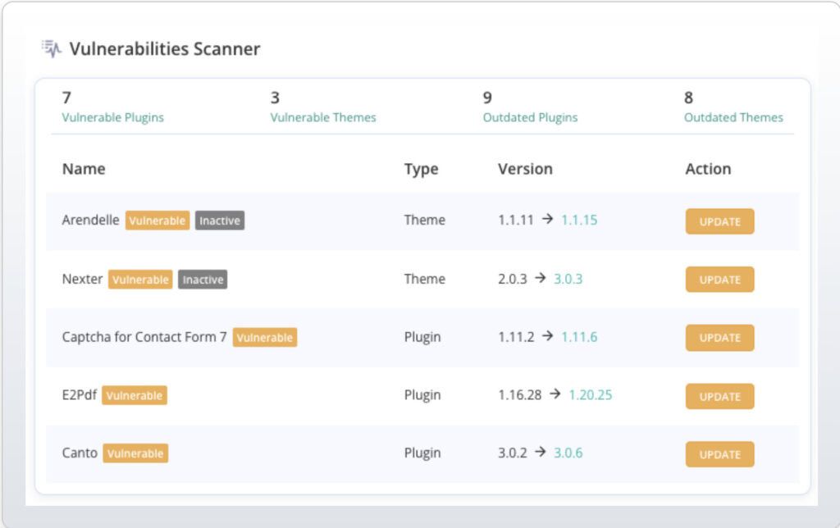Click the Action column header
Viewport: 840px width, 528px height.
click(x=708, y=169)
